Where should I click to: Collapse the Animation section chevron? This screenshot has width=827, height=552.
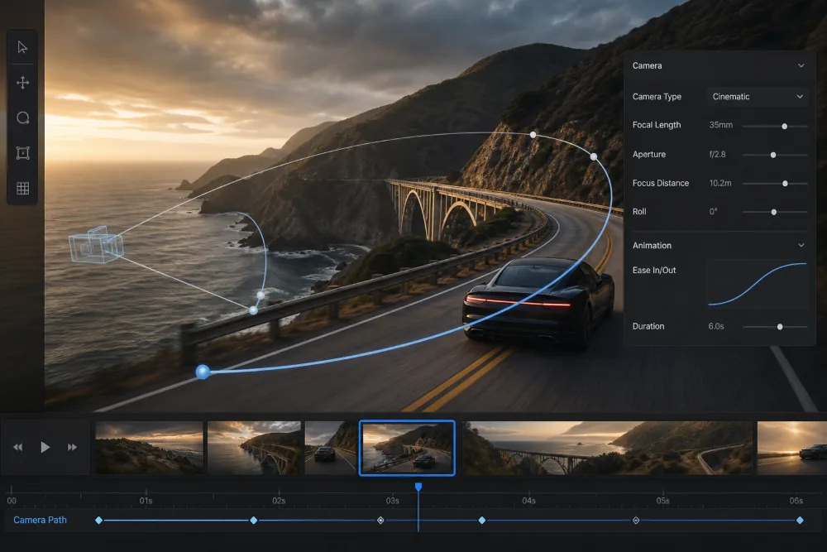tap(801, 246)
